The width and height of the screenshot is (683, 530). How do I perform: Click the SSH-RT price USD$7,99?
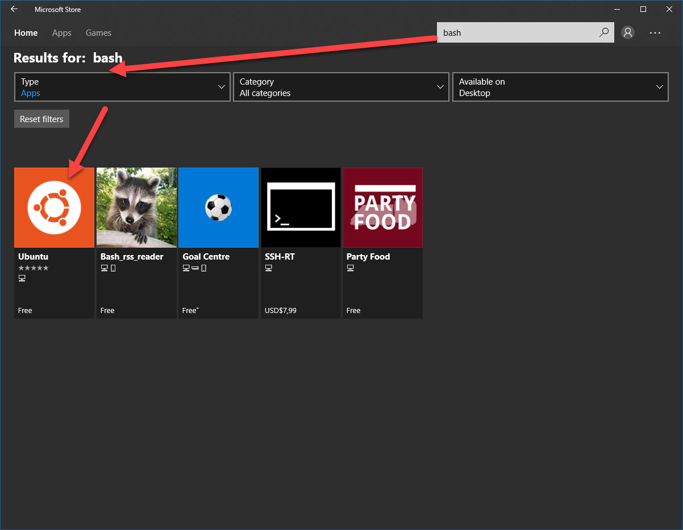(x=281, y=311)
